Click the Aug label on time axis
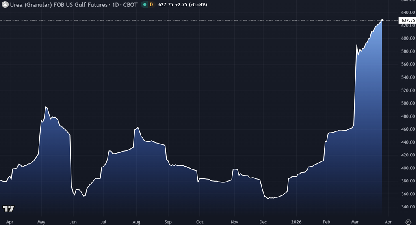Viewport: 416px width, 225px height. [x=136, y=222]
